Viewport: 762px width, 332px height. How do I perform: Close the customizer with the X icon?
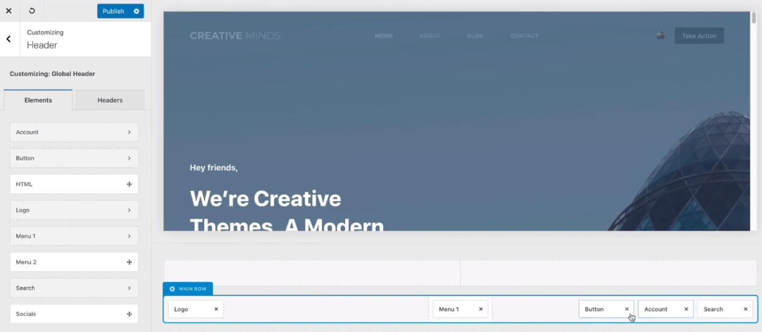click(x=9, y=11)
